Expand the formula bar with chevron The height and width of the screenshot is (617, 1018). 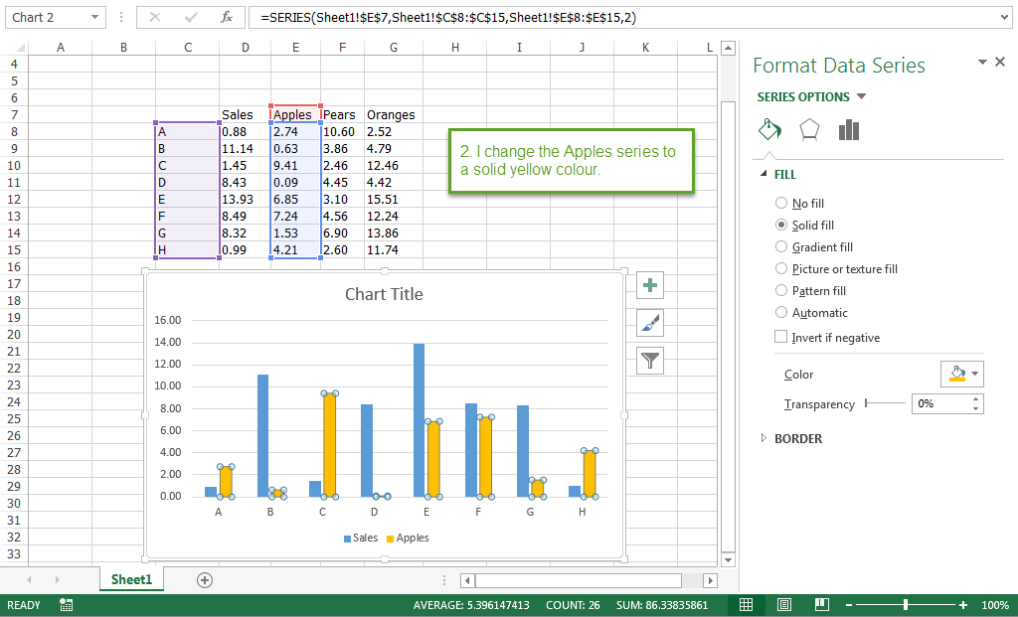(1005, 18)
